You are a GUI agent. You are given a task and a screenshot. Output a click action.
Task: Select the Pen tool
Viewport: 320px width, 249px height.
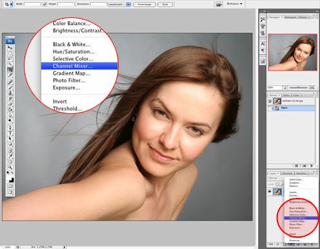click(10, 127)
